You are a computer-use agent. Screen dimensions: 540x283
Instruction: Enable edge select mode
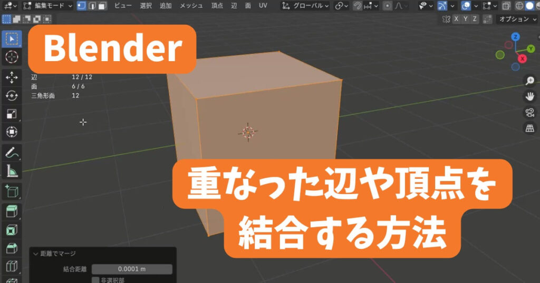[x=92, y=5]
